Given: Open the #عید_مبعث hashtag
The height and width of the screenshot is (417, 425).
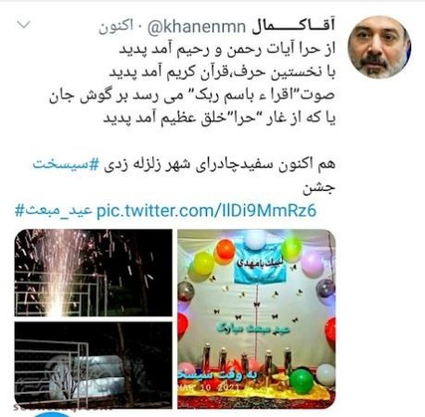Looking at the screenshot, I should [x=54, y=211].
